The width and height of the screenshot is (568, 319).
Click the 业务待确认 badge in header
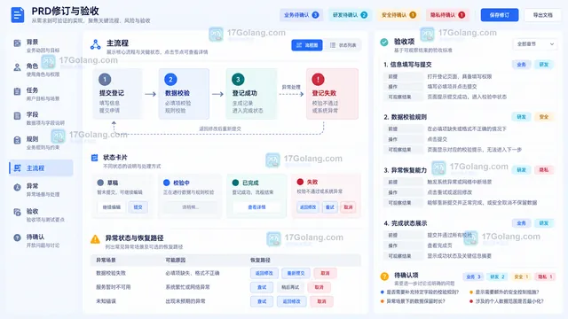coord(301,15)
